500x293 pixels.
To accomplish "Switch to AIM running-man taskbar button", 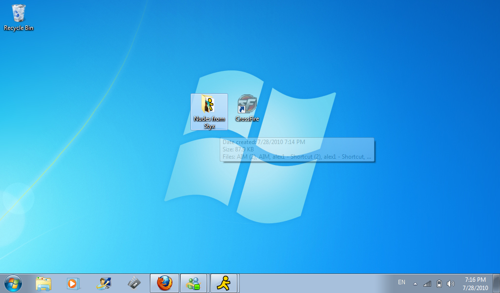I will [x=224, y=283].
